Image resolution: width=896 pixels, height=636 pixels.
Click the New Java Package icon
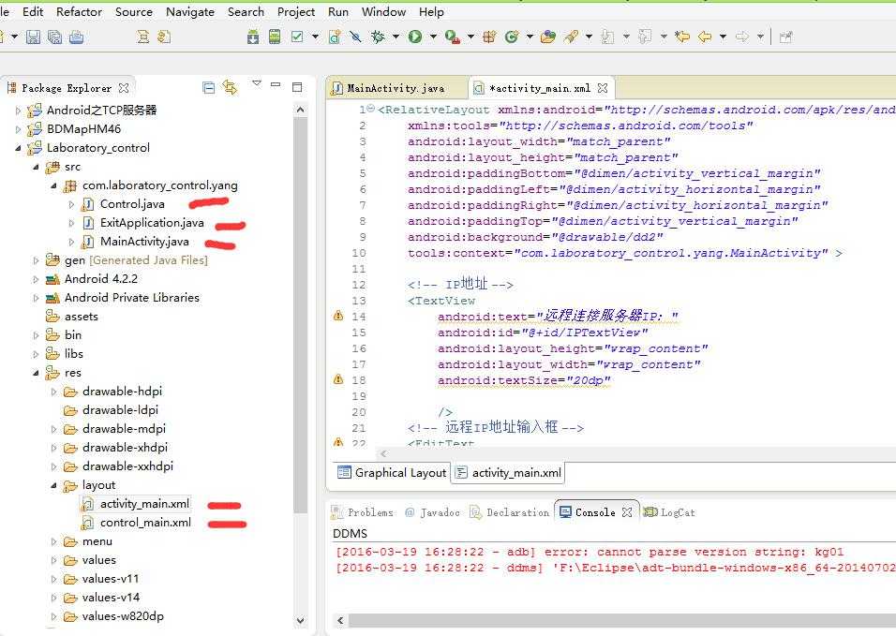(x=490, y=37)
